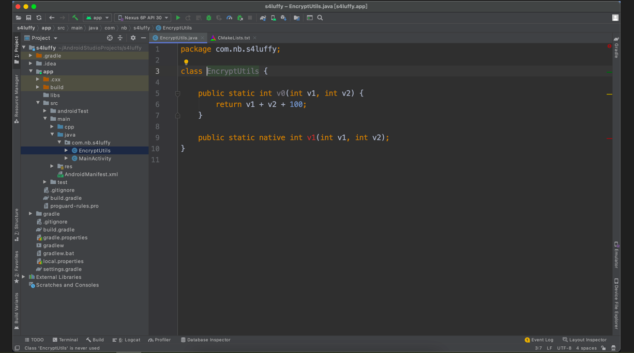Collapse the com.nb.s4luffy package
The width and height of the screenshot is (634, 353).
[x=59, y=142]
